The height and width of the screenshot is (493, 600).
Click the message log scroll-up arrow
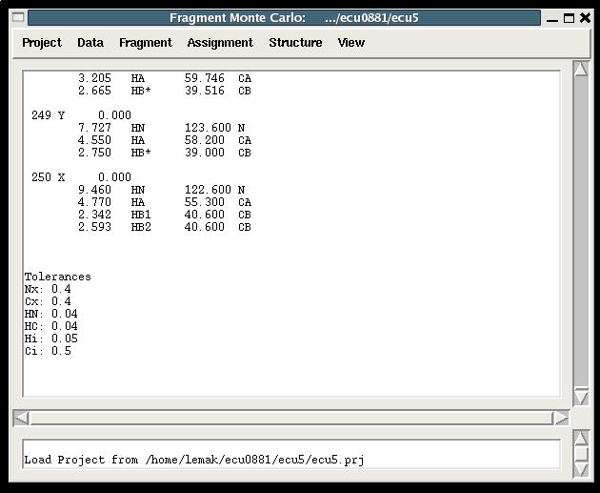(x=580, y=439)
